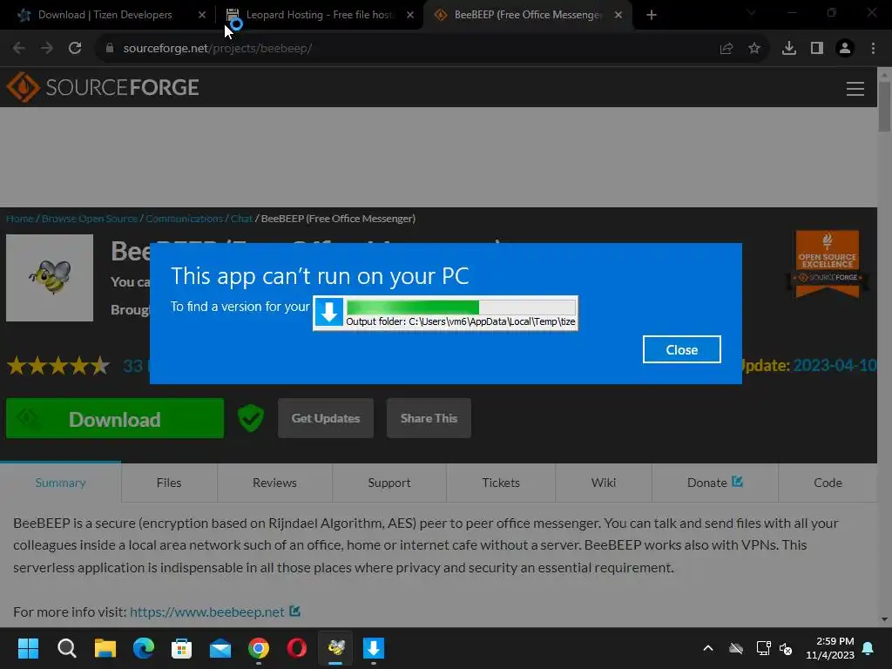892x669 pixels.
Task: Open the Reviews tab
Action: [274, 483]
